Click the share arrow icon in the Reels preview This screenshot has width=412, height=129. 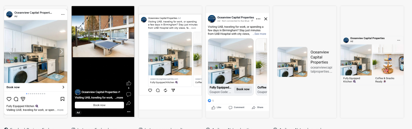coord(129,103)
